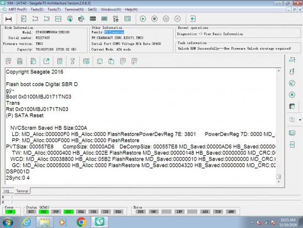Open Internet Explorer from the taskbar
The height and width of the screenshot is (228, 303).
(26, 222)
